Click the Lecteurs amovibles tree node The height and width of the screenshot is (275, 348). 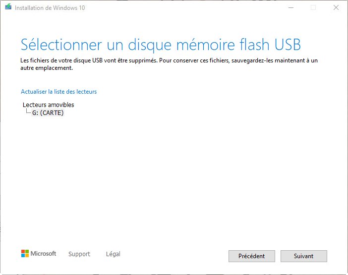(x=49, y=105)
